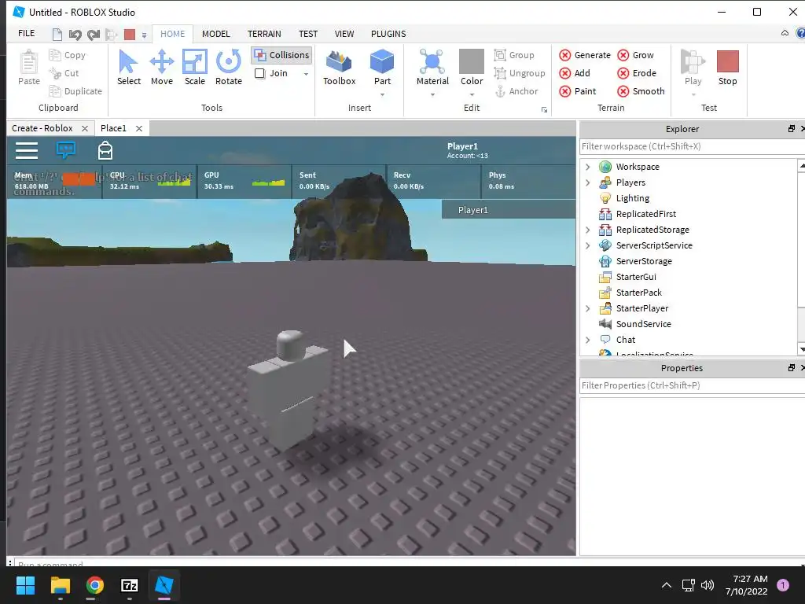Expand StarterPlayer in Explorer

click(x=588, y=308)
